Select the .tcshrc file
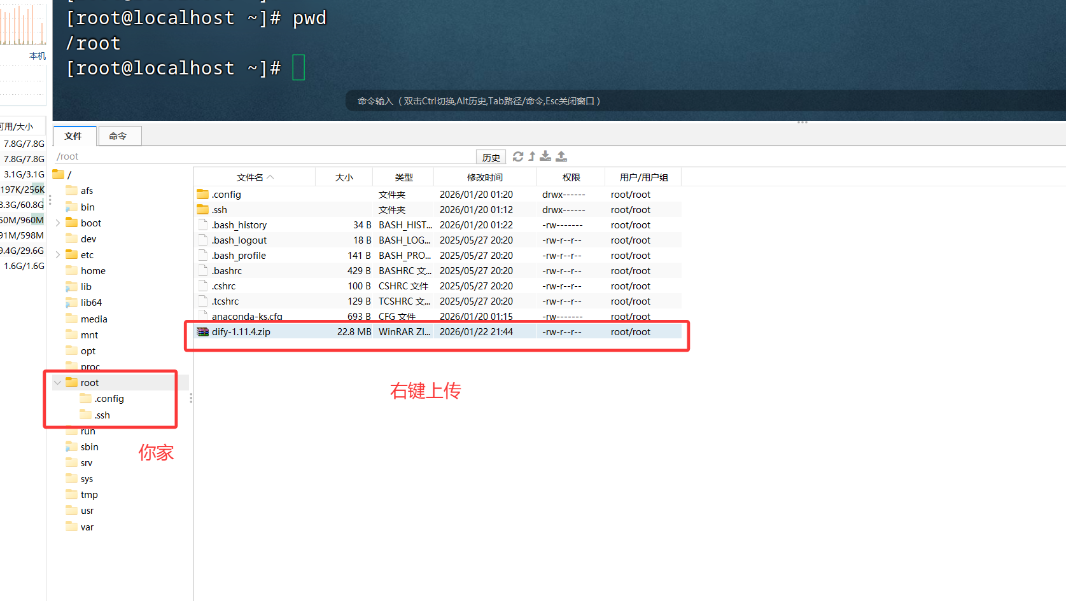Viewport: 1066px width, 601px height. (x=438, y=301)
